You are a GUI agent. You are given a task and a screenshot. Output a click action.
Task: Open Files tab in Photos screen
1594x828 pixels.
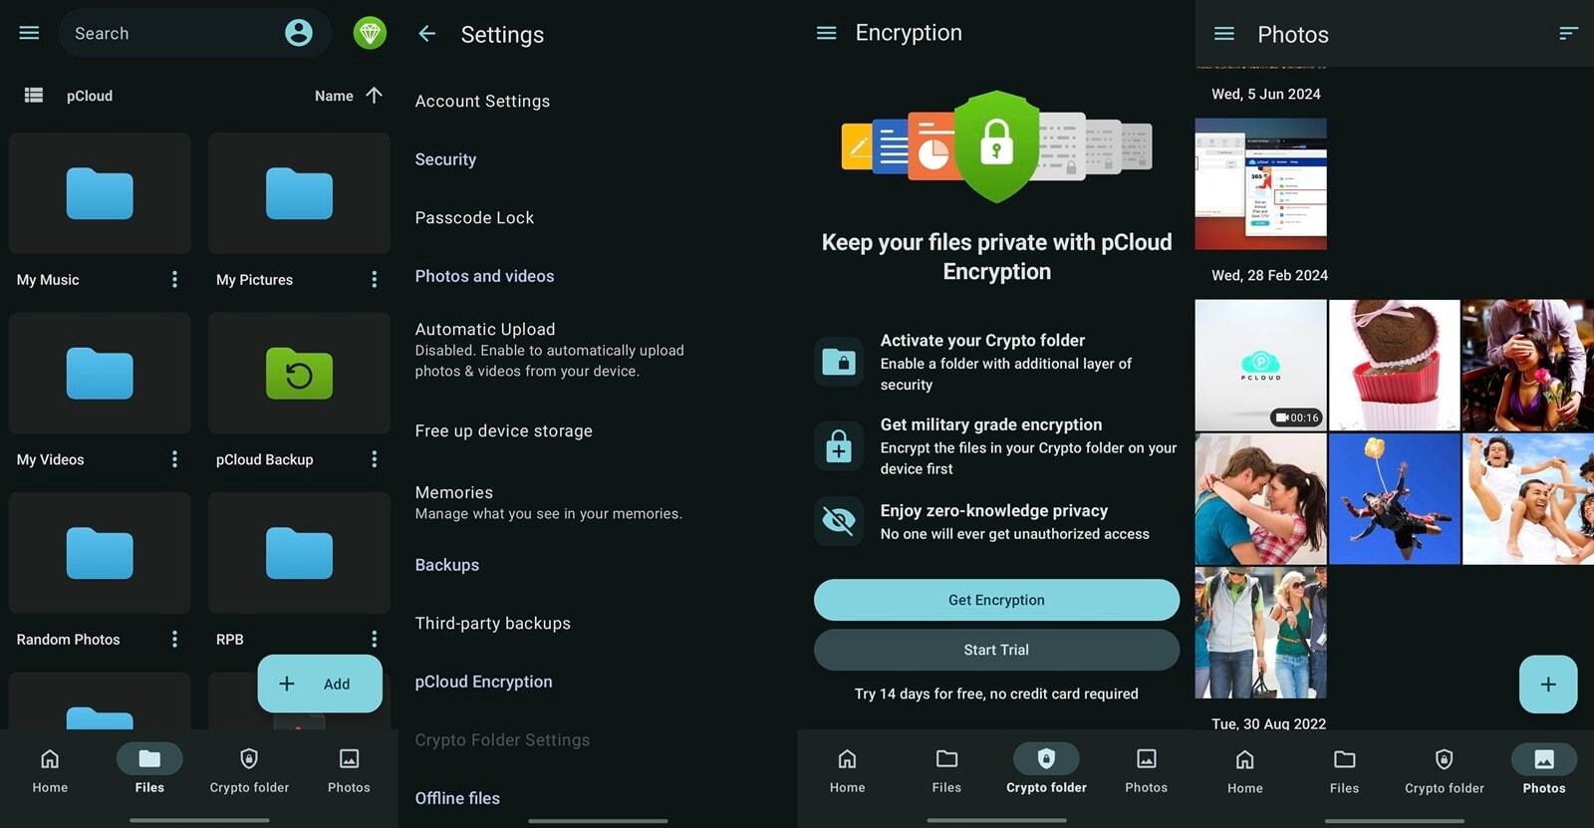pos(1344,772)
